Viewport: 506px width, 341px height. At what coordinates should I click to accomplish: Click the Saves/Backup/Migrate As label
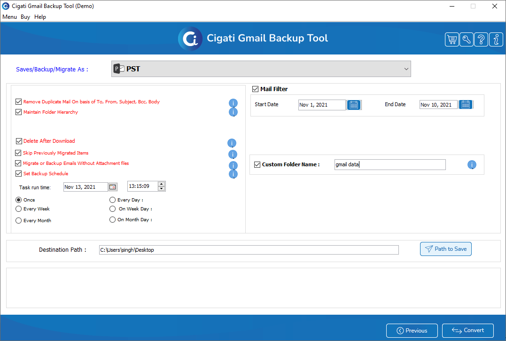click(52, 70)
